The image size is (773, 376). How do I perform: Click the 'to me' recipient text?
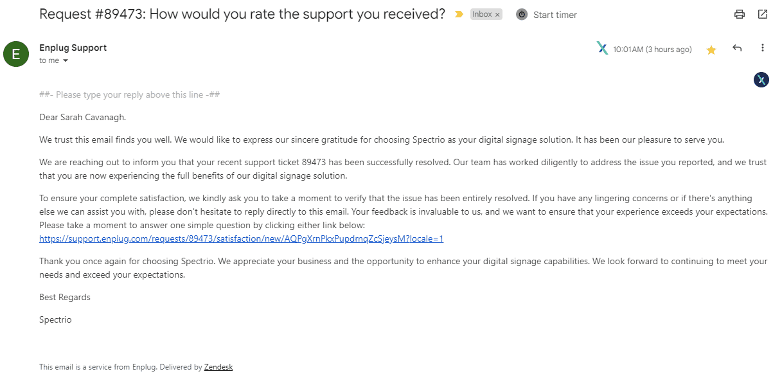49,60
